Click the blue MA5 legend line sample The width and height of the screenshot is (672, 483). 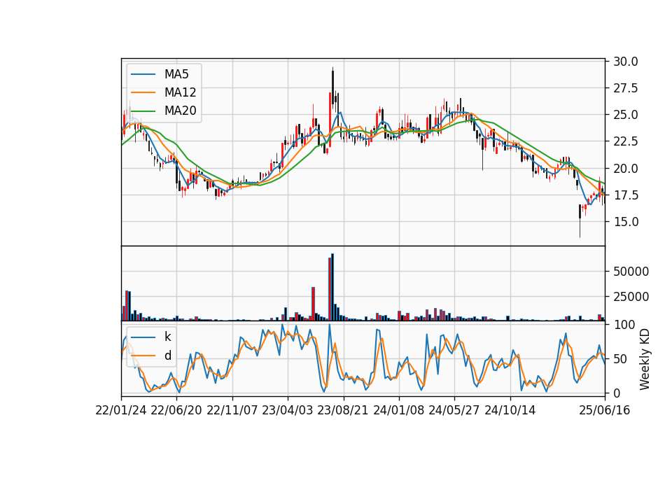(143, 74)
